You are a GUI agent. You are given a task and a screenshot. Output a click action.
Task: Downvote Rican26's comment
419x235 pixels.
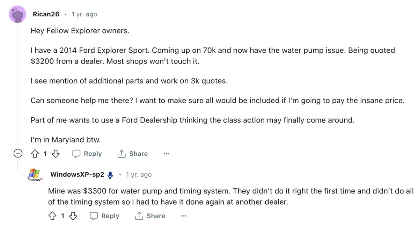(x=56, y=154)
